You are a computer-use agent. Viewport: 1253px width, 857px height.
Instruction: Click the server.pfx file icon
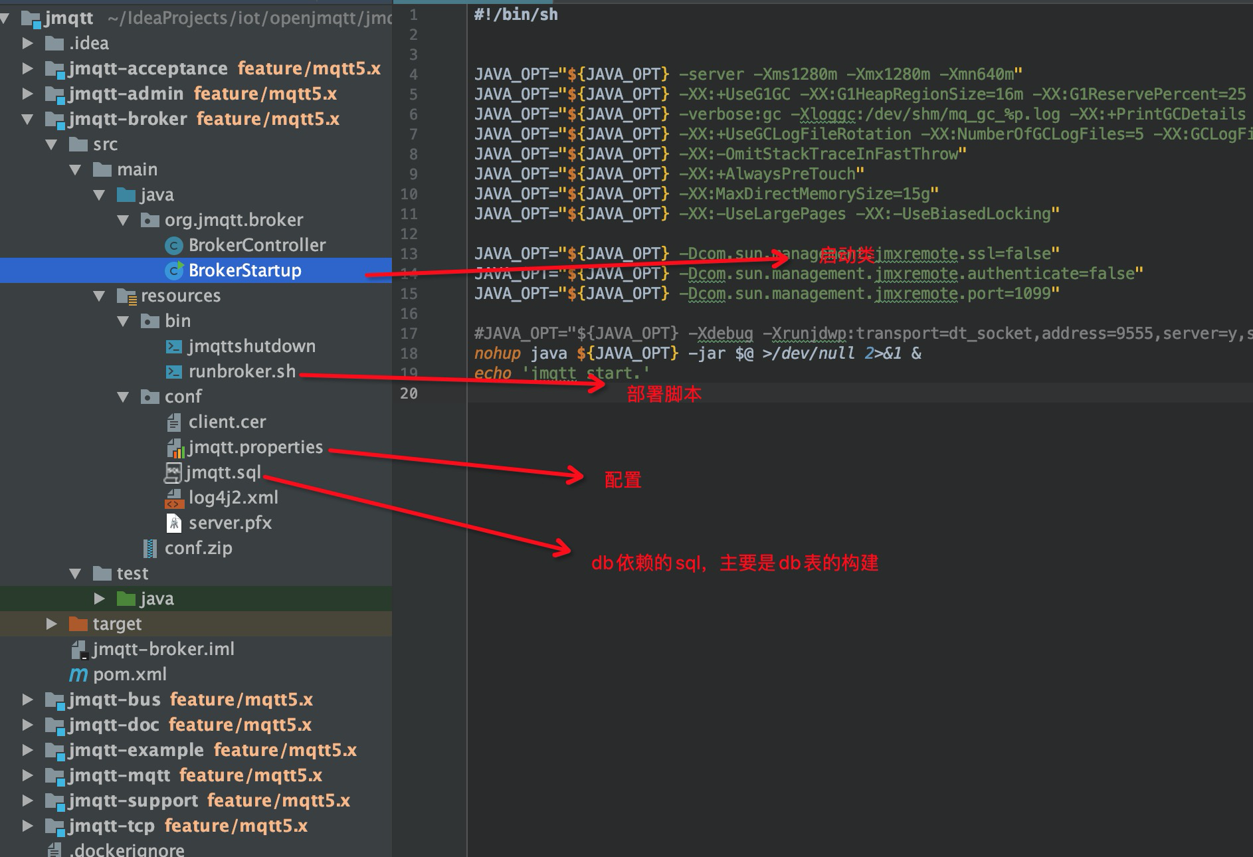[174, 524]
